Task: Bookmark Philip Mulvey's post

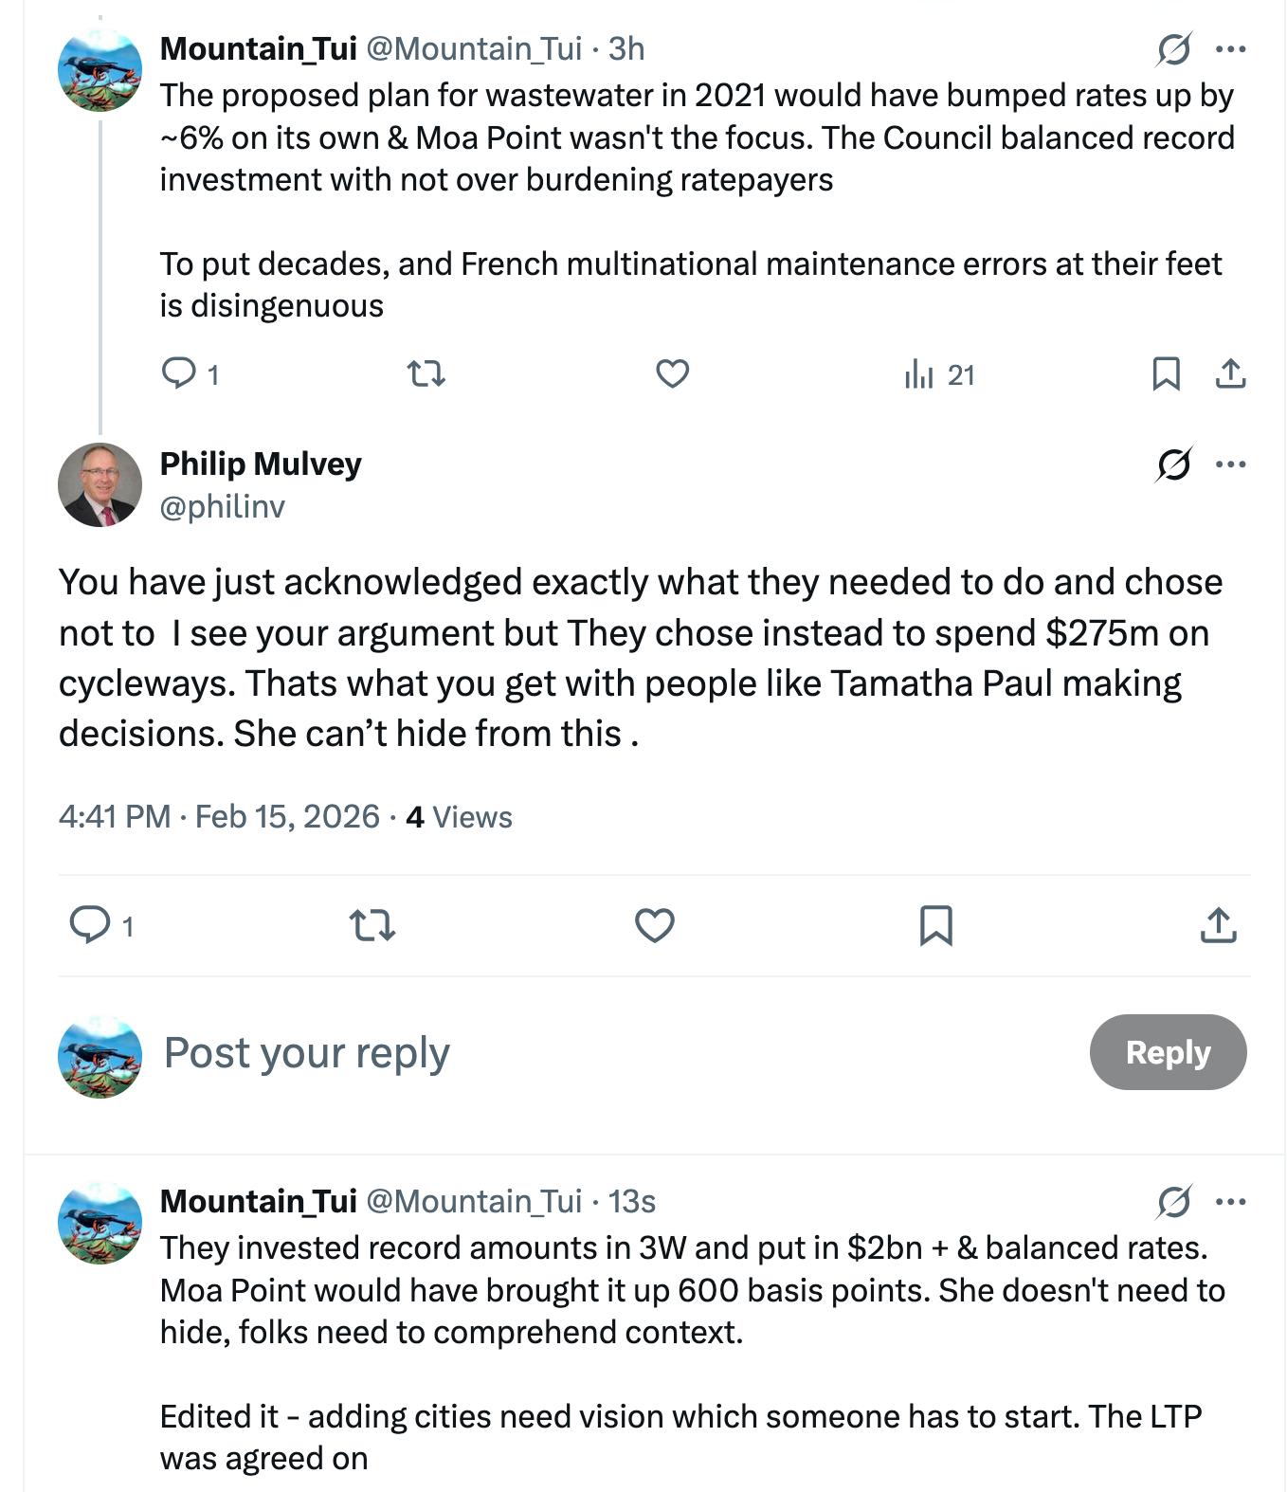Action: [935, 924]
